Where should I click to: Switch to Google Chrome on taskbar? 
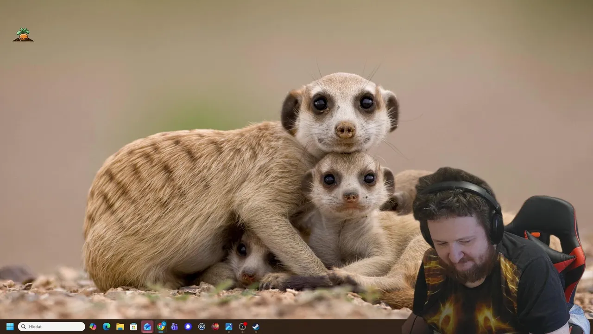click(x=161, y=327)
